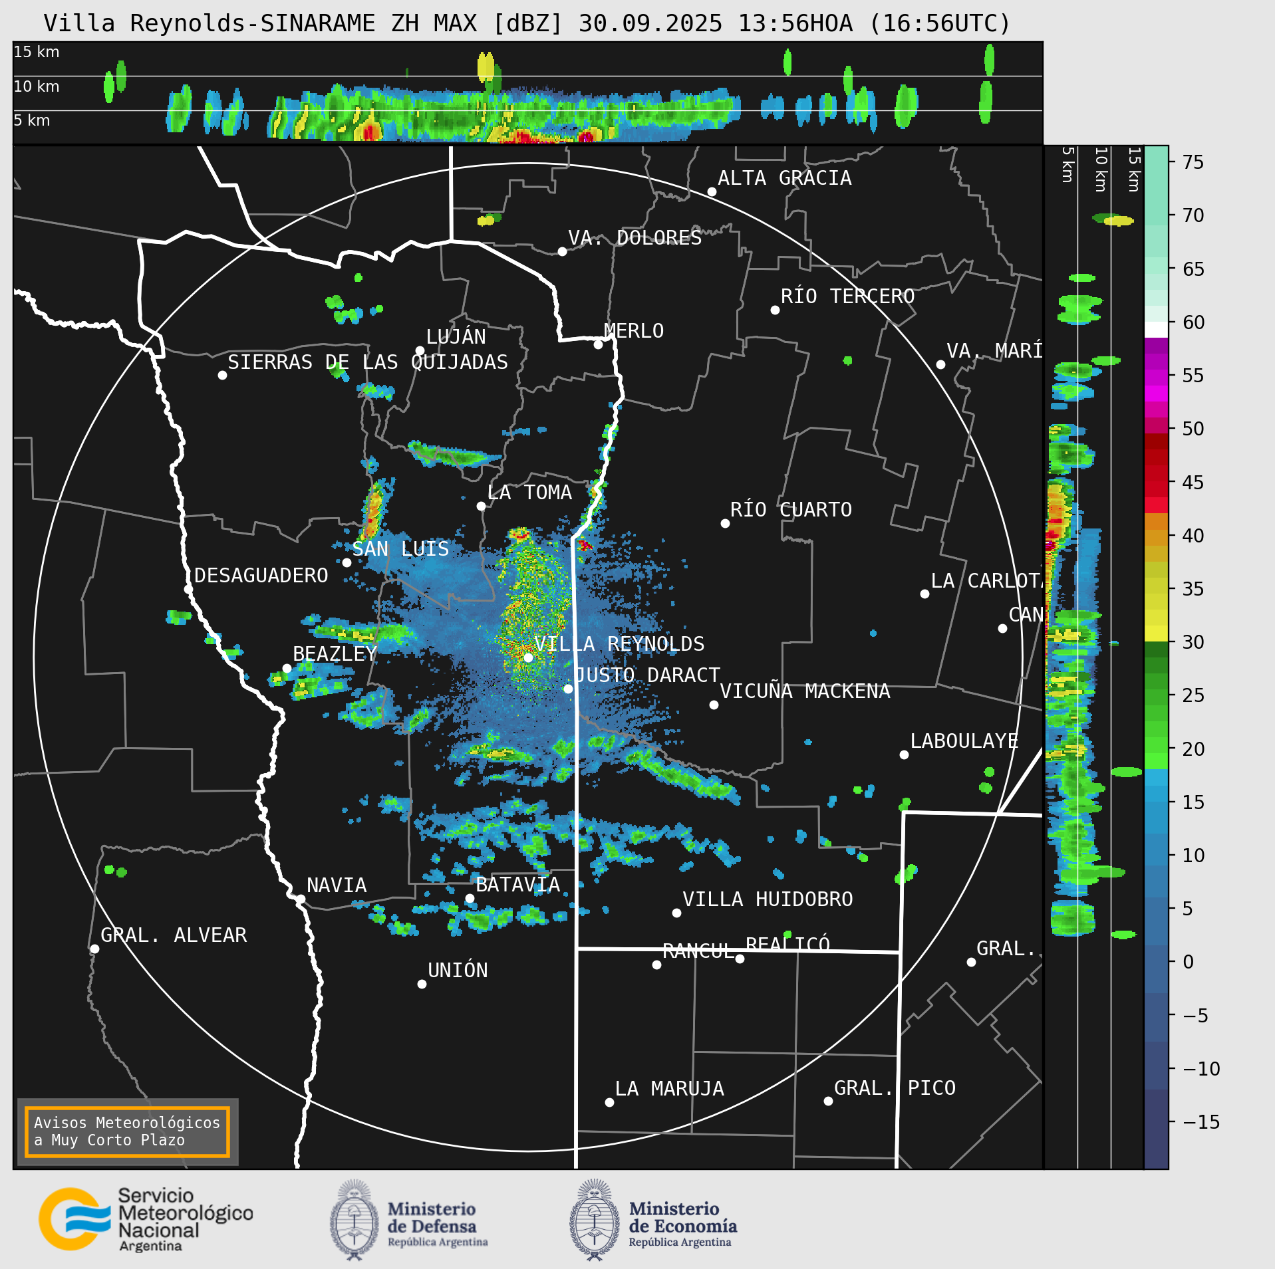Click the Vicuña Mackena city marker

[x=714, y=705]
